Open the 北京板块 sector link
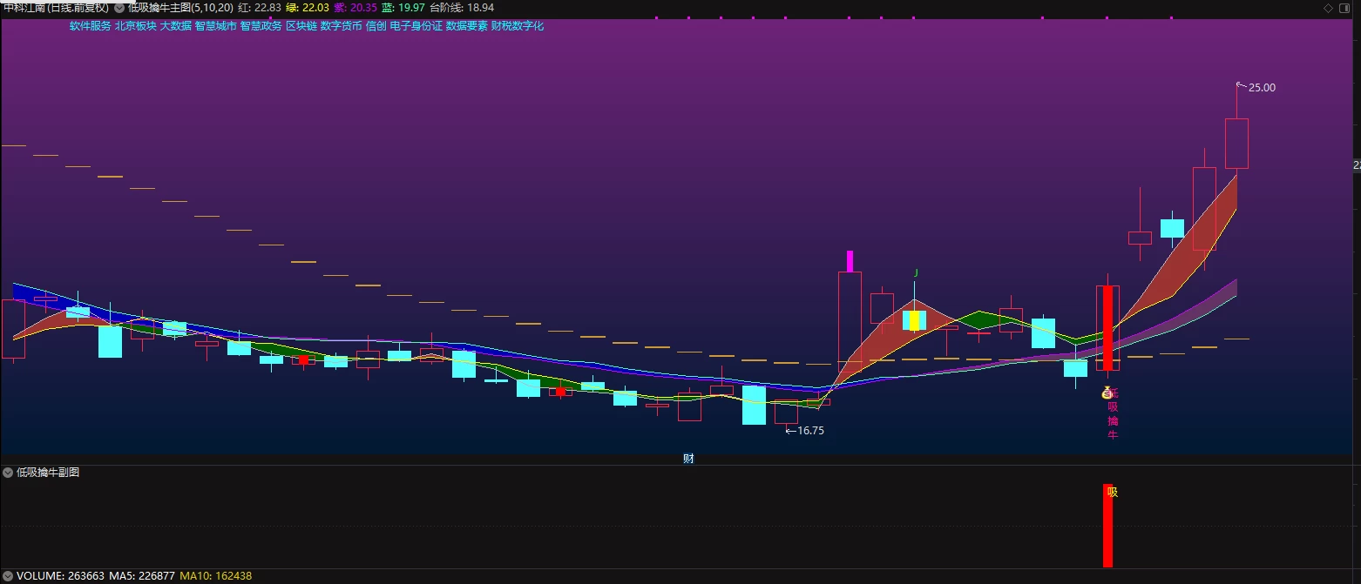The width and height of the screenshot is (1361, 584). (136, 26)
